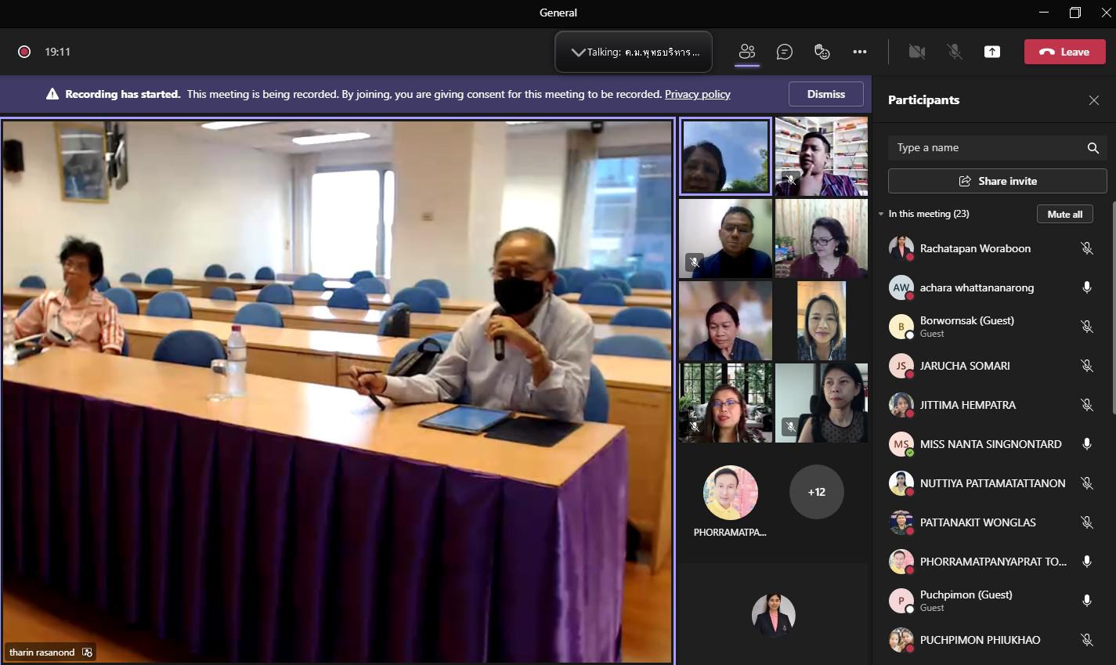Open the conversation chat icon
The width and height of the screenshot is (1116, 665).
coord(784,52)
